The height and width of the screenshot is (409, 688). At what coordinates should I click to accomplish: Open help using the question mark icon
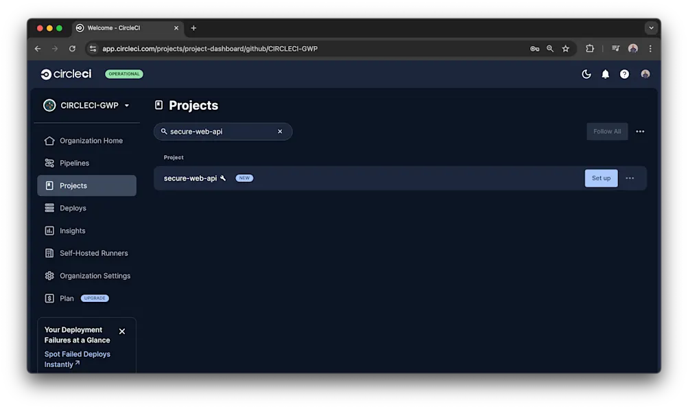(x=624, y=73)
